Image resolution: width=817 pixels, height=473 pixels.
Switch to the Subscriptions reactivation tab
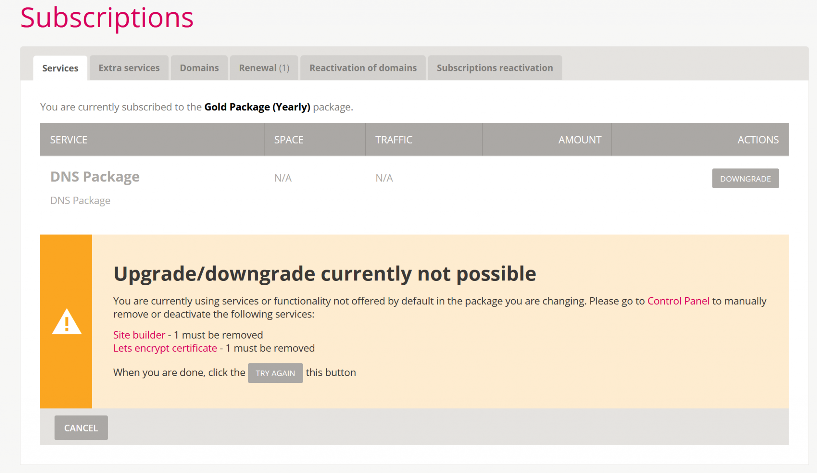coord(494,68)
